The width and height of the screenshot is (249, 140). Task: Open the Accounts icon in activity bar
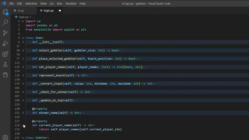[5, 137]
